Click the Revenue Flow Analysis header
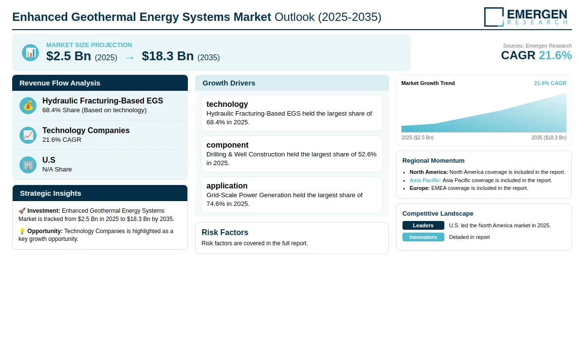 100,83
